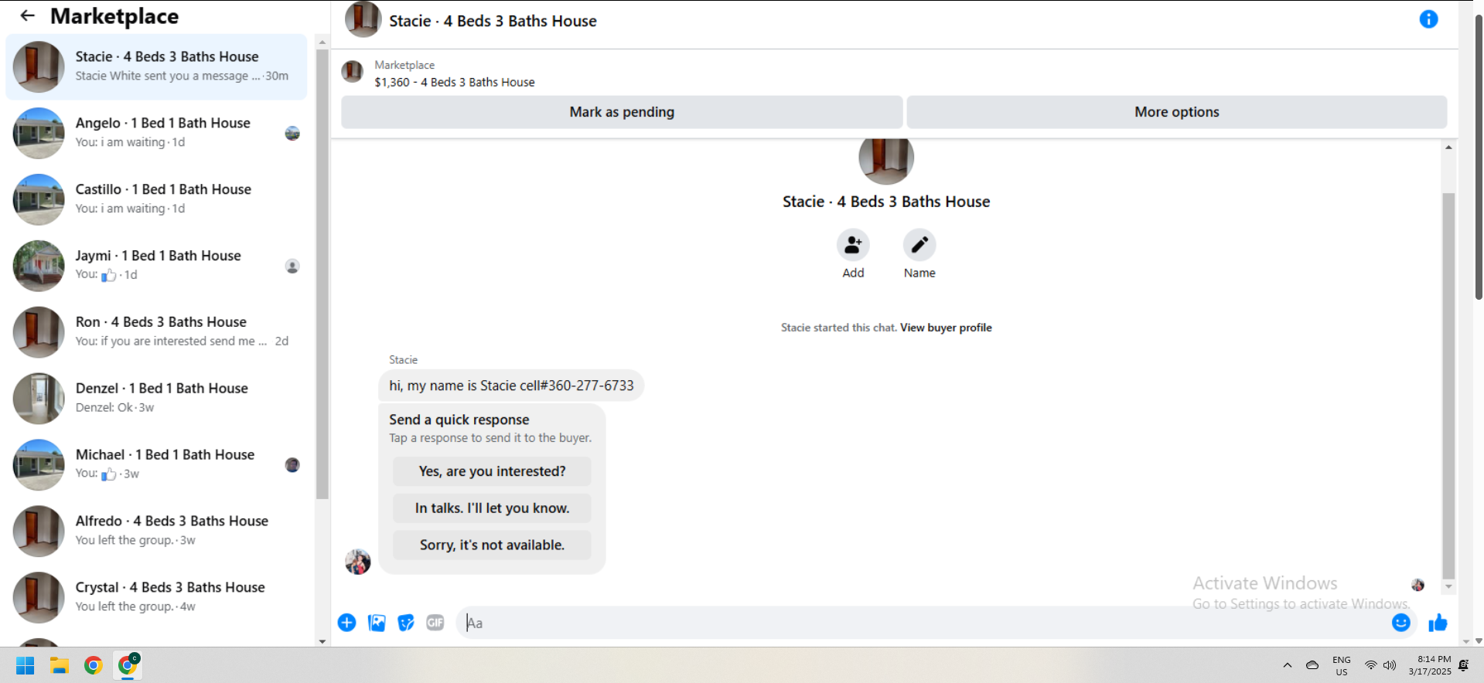
Task: Open the Windows notification center icon
Action: 1464,665
